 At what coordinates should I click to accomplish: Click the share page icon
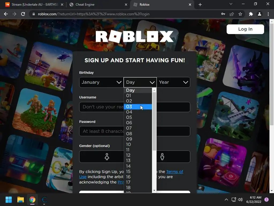pyautogui.click(x=232, y=14)
